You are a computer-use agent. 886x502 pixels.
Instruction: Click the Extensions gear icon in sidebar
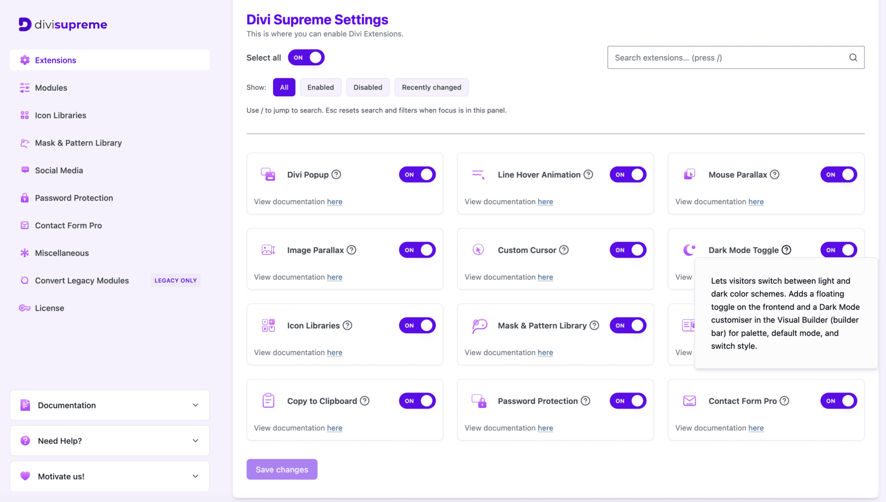25,60
